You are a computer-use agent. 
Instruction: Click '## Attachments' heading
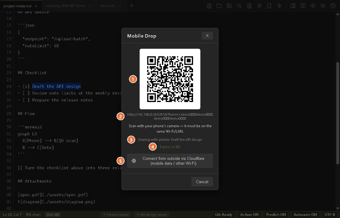pyautogui.click(x=35, y=181)
